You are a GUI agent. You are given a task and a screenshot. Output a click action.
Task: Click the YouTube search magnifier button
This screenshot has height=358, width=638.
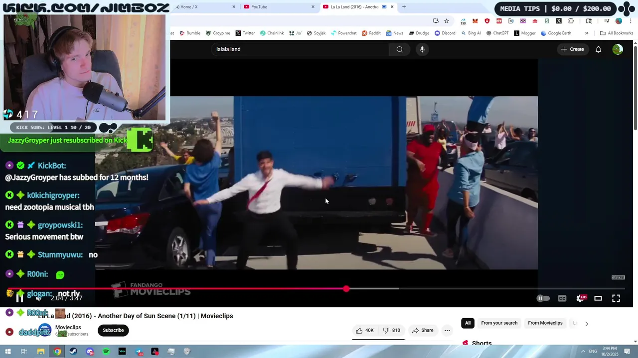click(x=400, y=49)
